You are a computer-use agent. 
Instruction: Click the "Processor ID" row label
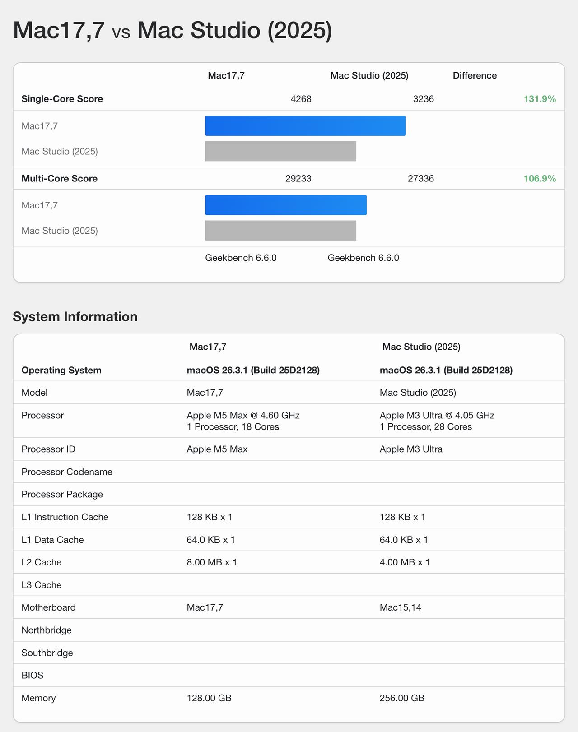point(48,449)
